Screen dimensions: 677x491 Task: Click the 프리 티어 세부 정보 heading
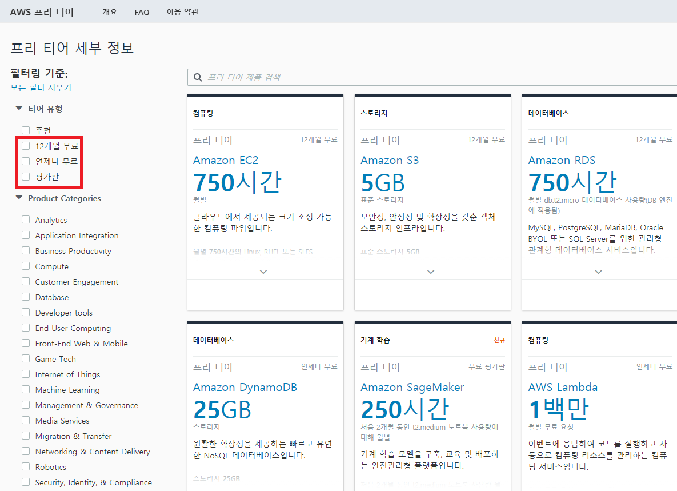pos(72,47)
